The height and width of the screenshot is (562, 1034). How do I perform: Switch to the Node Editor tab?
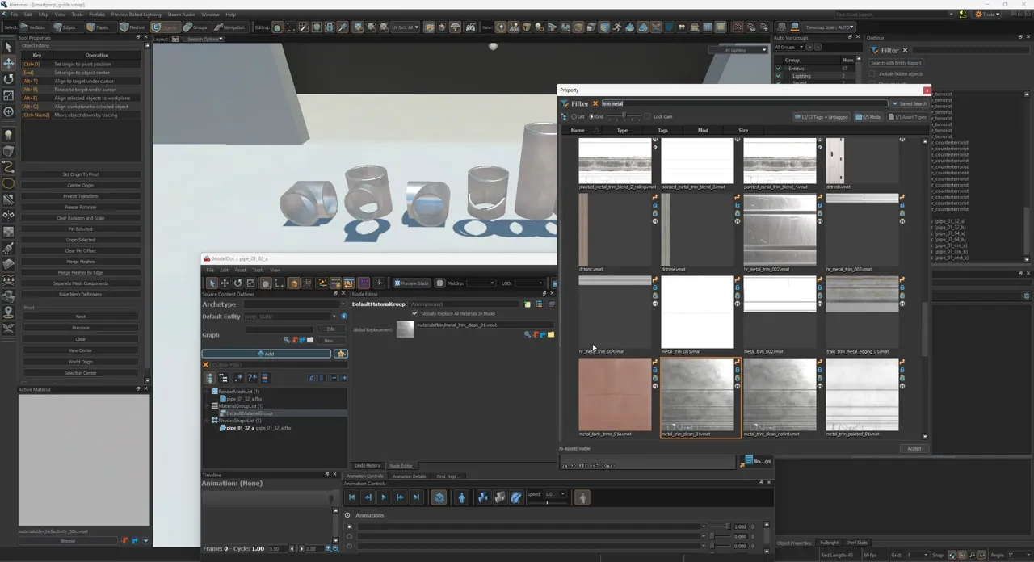click(x=401, y=466)
